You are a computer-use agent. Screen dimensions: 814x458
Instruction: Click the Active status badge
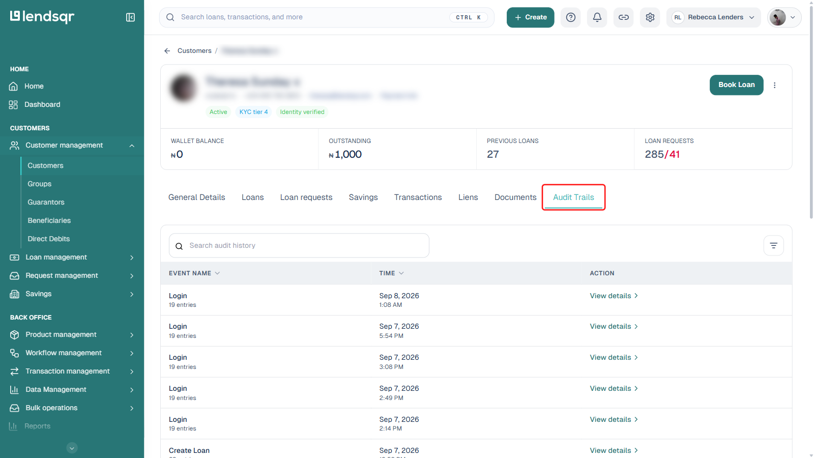point(218,112)
